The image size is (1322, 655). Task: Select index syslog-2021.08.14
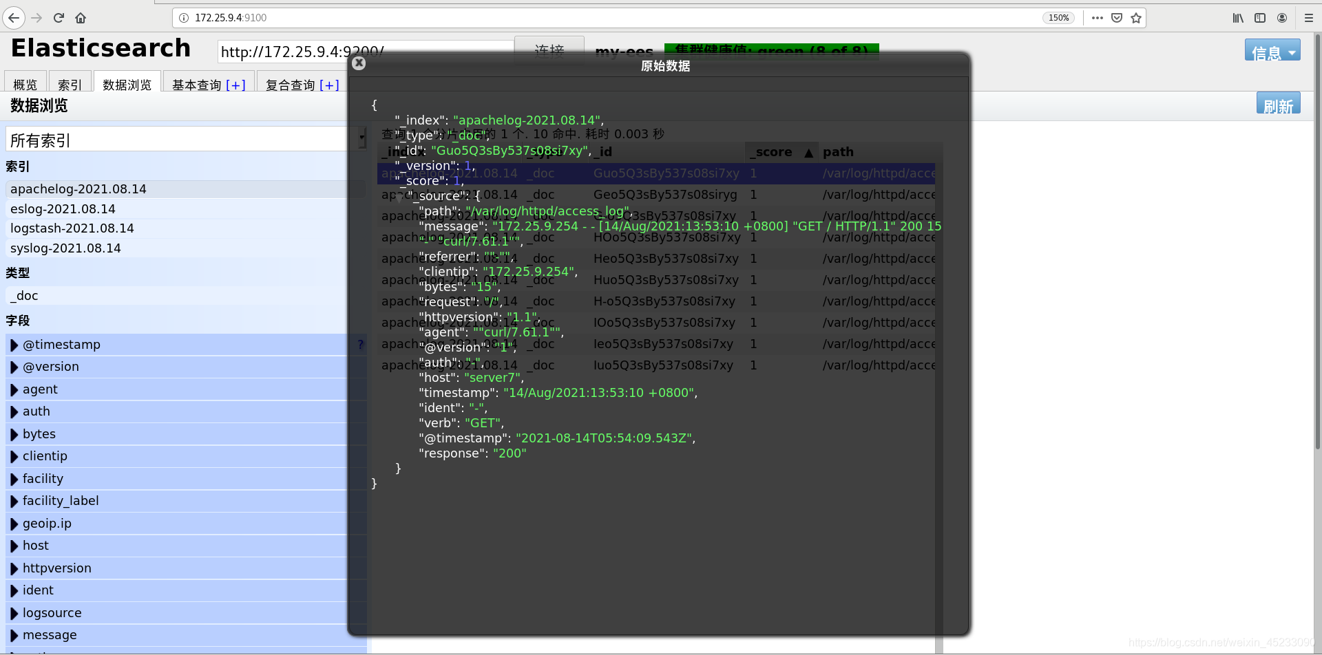[185, 248]
